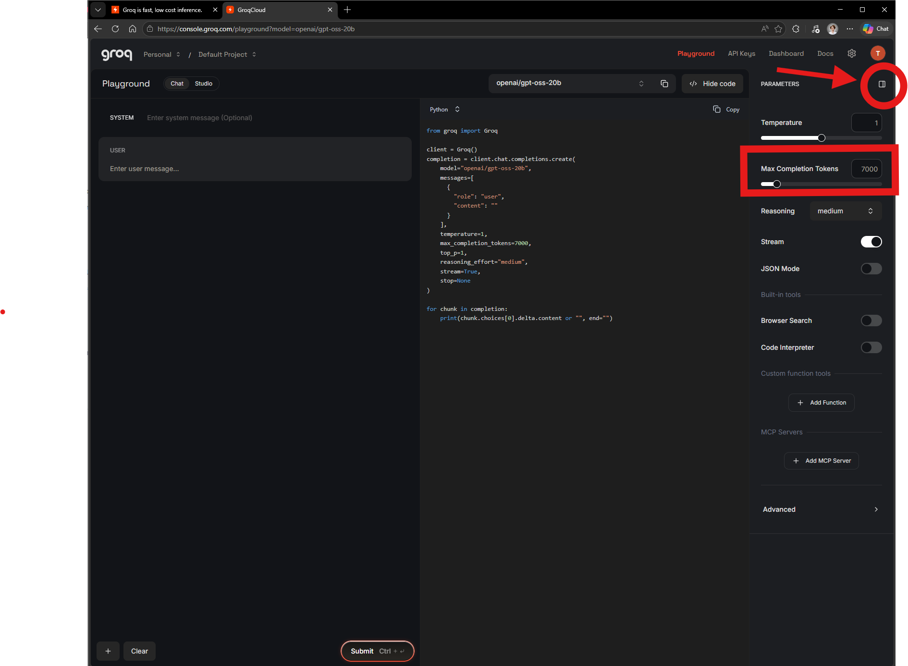Screen dimensions: 908x666
Task: Toggle the Stream switch off
Action: [871, 242]
